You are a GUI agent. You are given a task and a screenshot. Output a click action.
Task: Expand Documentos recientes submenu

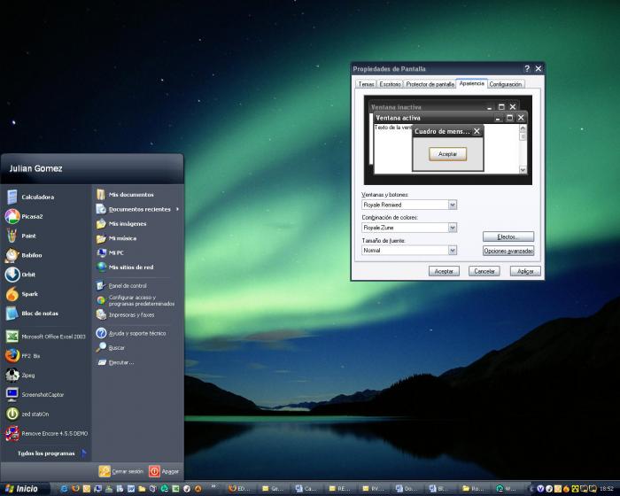[x=137, y=209]
